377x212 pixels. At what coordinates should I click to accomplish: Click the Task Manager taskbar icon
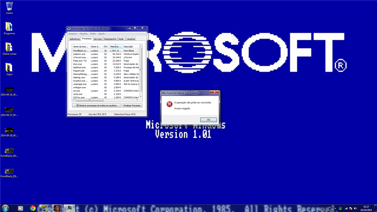[69, 208]
